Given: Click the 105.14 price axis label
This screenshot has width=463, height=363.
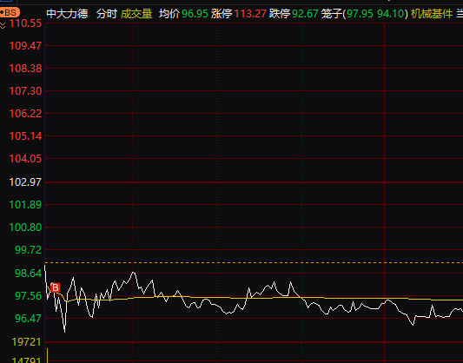Looking at the screenshot, I should coord(25,136).
